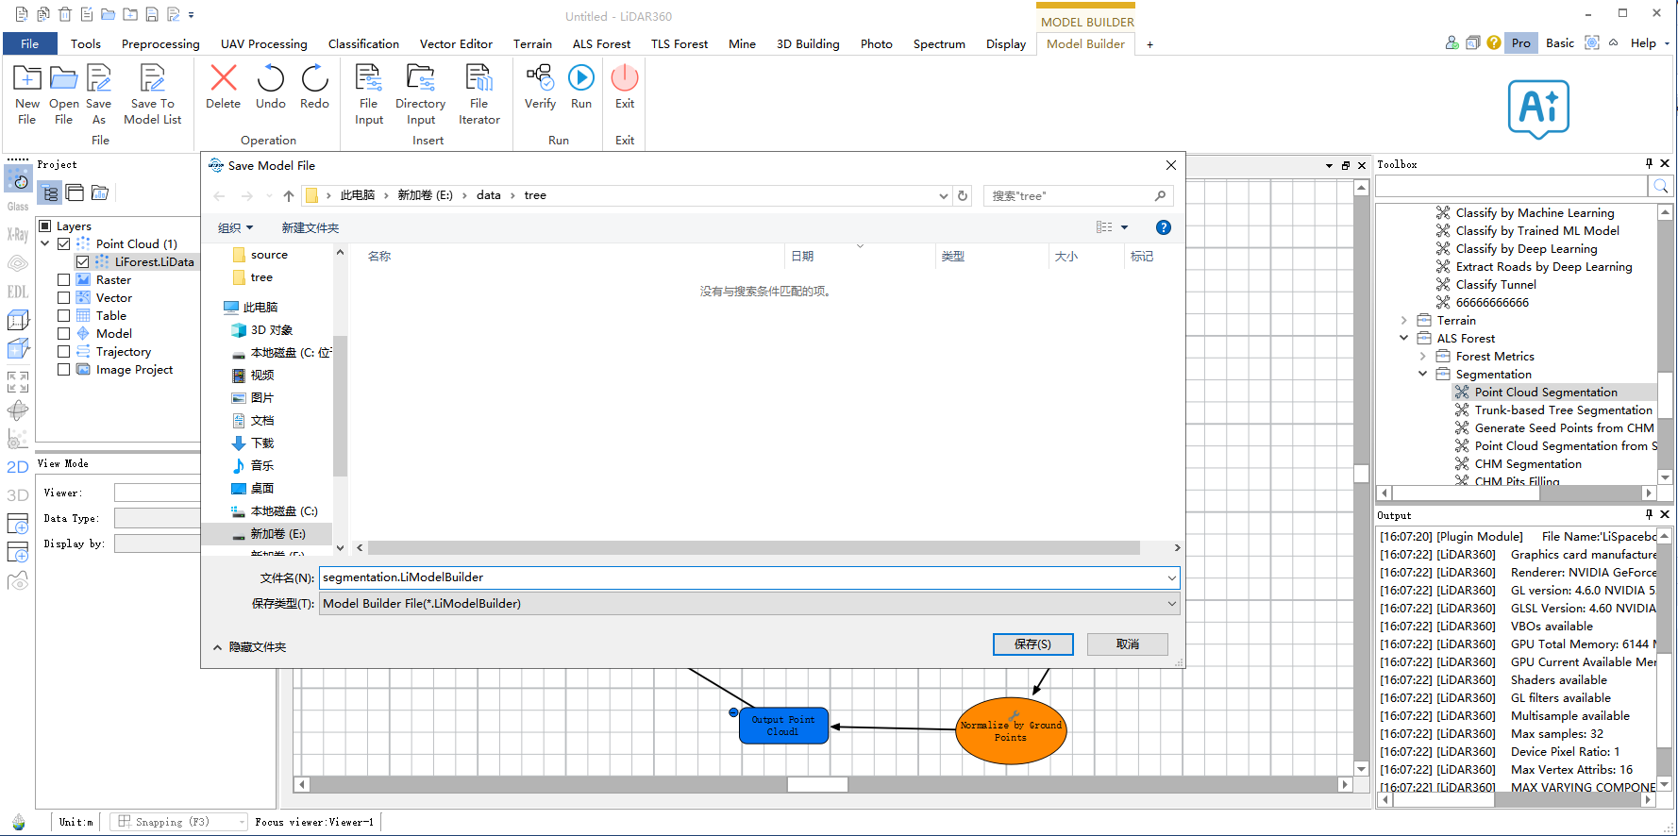Run the model with Run icon

(581, 78)
